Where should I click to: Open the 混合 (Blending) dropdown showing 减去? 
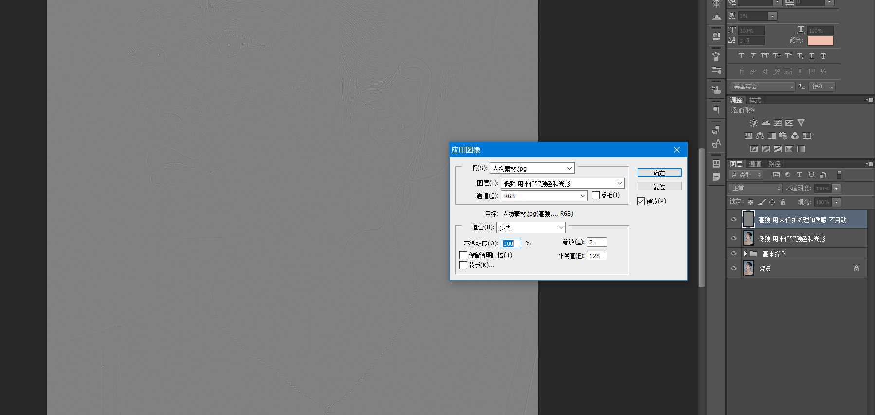tap(531, 227)
